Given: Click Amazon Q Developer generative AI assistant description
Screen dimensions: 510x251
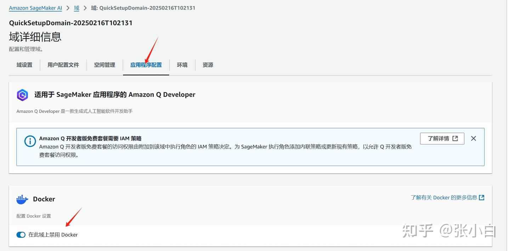Looking at the screenshot, I should [x=74, y=111].
